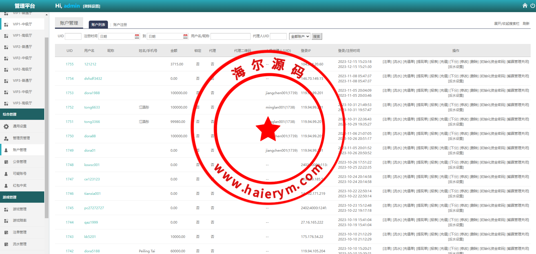Expand the 全部账户 account type dropdown
Screen dimensions: 536x254
[x=300, y=36]
